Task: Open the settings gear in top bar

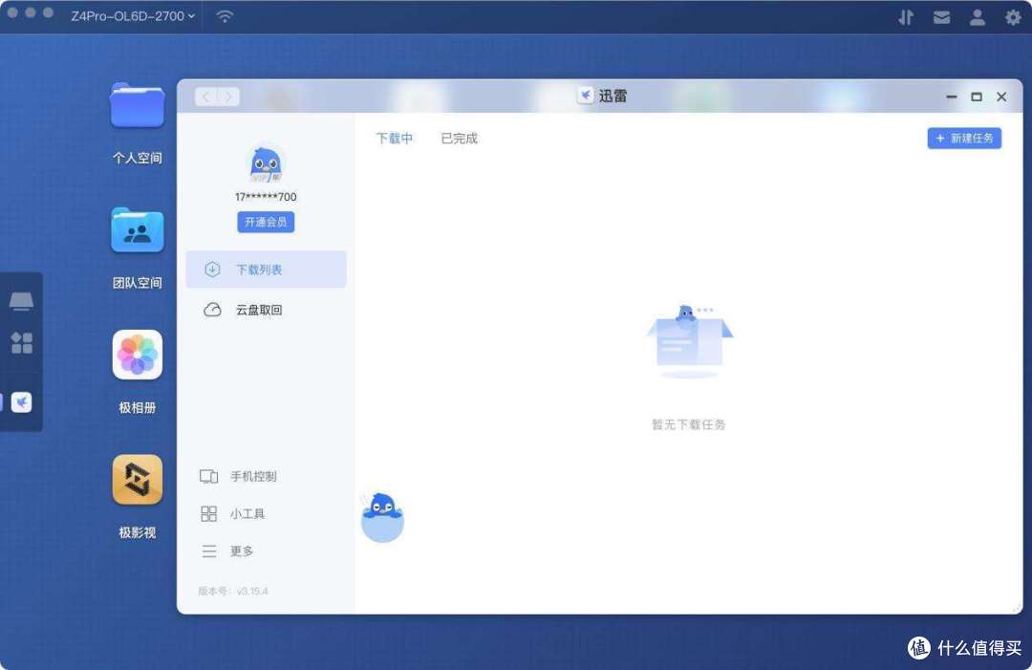Action: click(x=1013, y=17)
